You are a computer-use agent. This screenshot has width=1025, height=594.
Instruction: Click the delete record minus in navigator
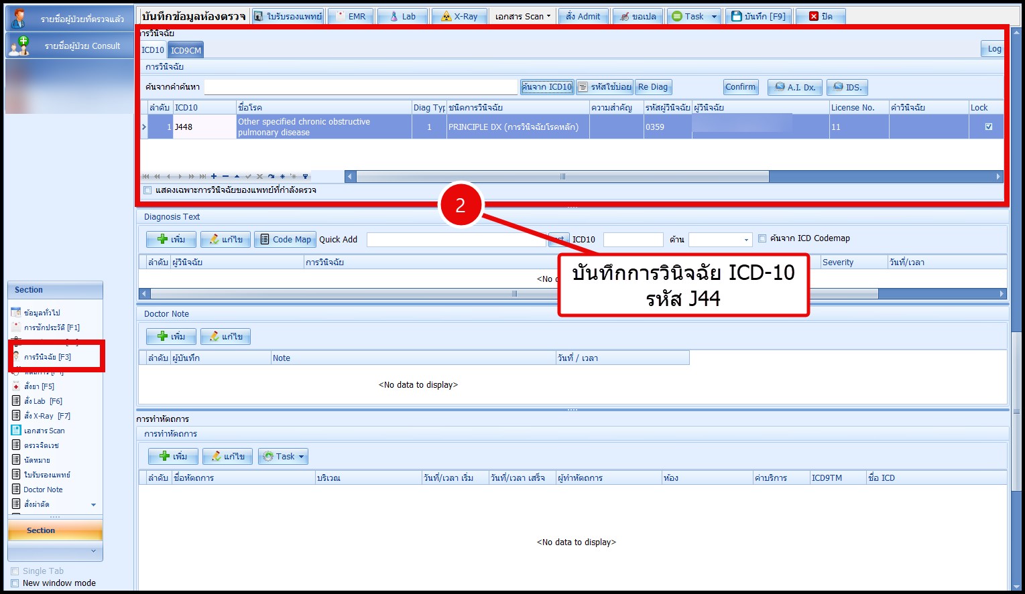tap(225, 177)
